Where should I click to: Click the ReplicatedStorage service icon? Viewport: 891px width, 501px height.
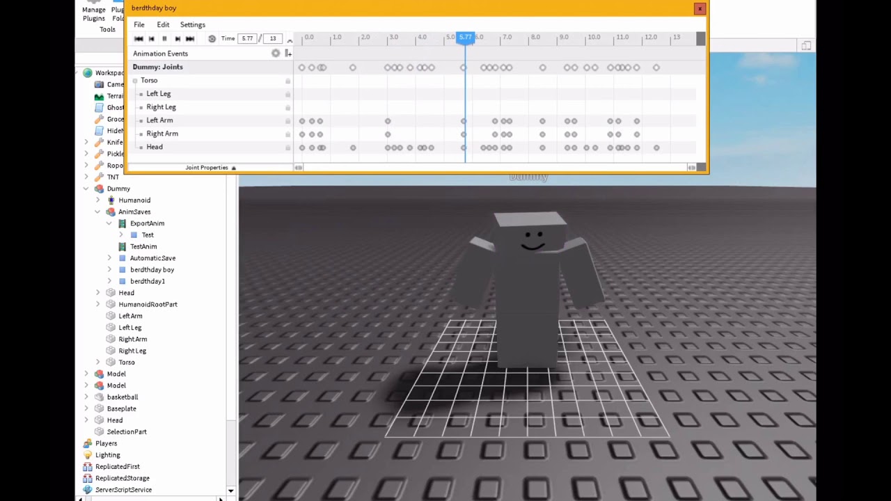pos(88,478)
